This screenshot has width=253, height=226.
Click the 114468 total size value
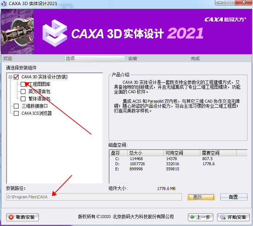pyautogui.click(x=136, y=159)
